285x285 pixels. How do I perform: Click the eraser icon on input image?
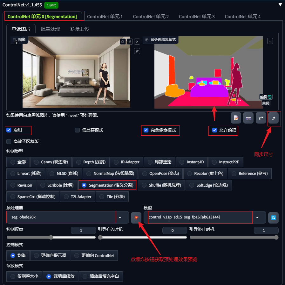point(130,42)
